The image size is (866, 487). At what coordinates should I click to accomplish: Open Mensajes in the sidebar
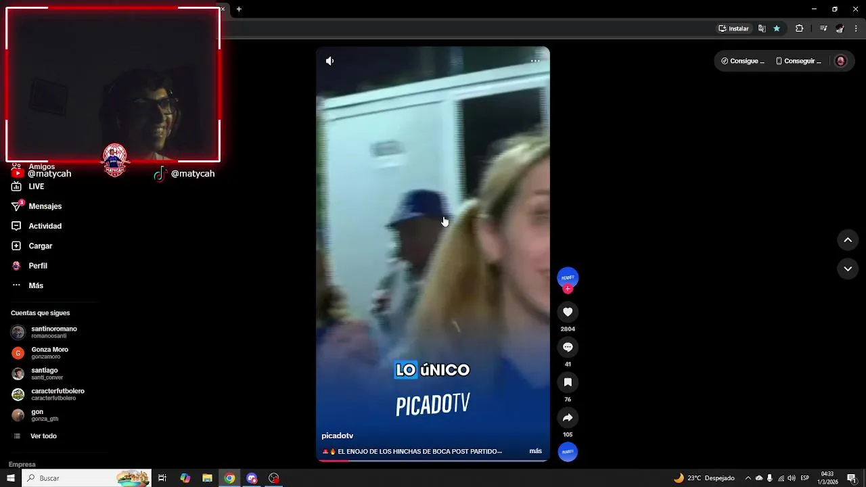click(x=45, y=206)
